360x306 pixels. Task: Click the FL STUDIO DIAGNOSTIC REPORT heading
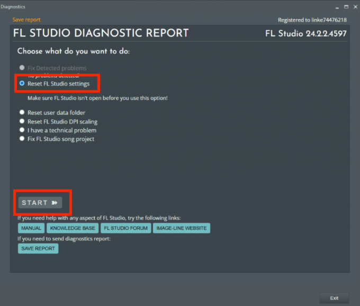pos(101,33)
